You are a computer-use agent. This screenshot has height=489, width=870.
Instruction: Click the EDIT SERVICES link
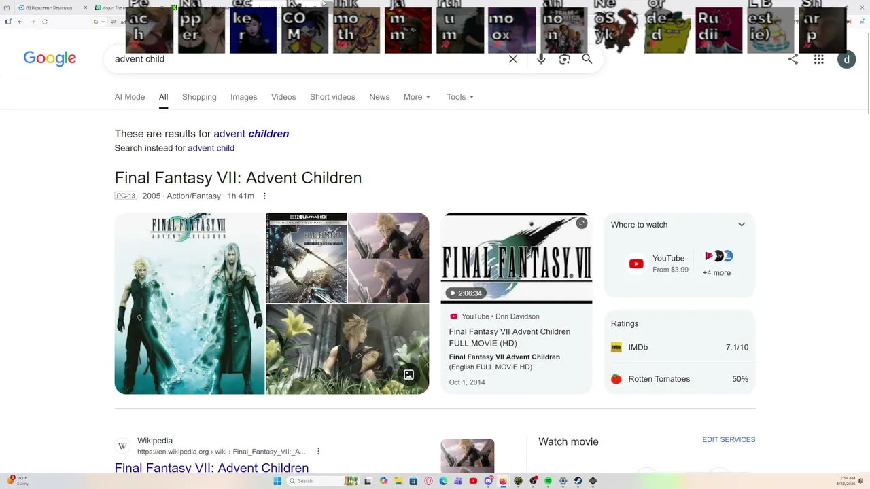click(x=729, y=440)
